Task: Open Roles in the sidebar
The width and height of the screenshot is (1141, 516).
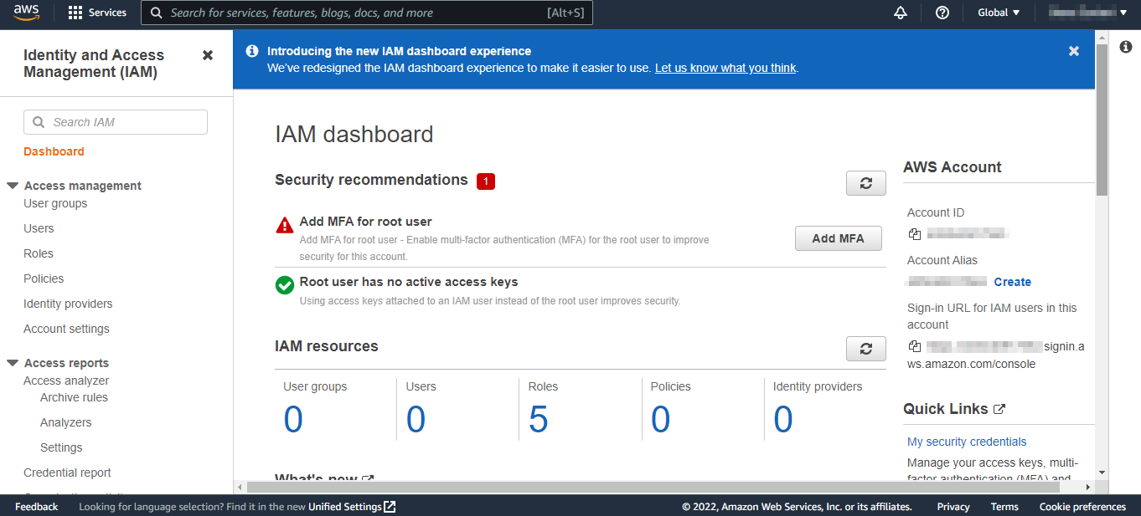Action: point(39,253)
